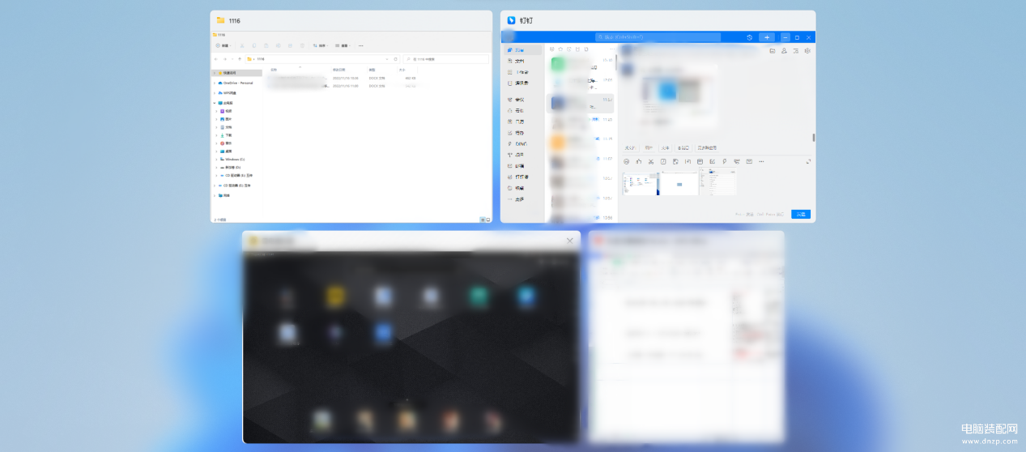Viewport: 1026px width, 452px height.
Task: Open Messages tab in DingTalk sidebar
Action: (522, 50)
